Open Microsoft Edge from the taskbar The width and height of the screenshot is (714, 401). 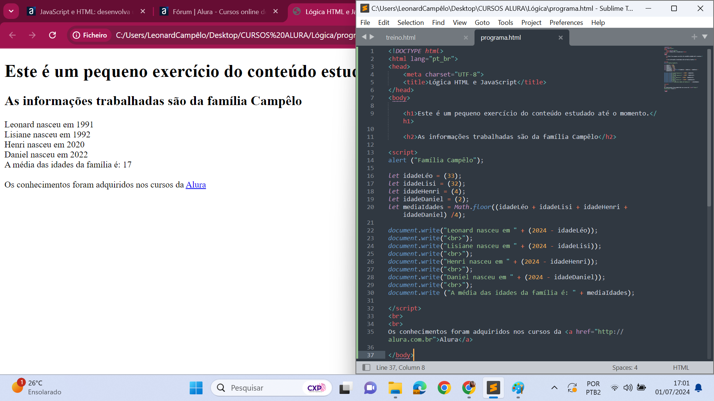point(420,388)
